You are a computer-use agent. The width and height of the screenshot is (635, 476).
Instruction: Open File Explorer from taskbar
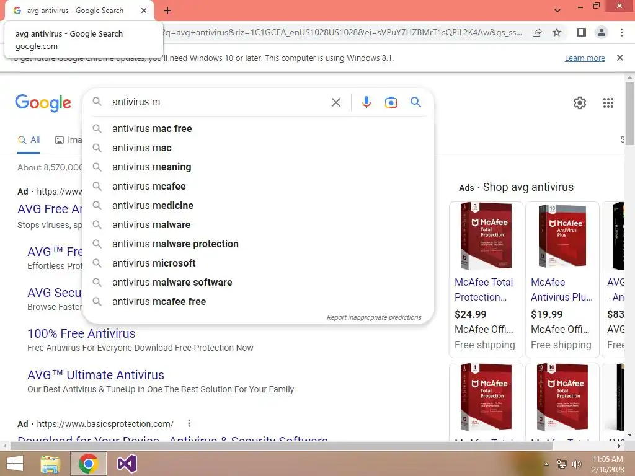point(51,464)
